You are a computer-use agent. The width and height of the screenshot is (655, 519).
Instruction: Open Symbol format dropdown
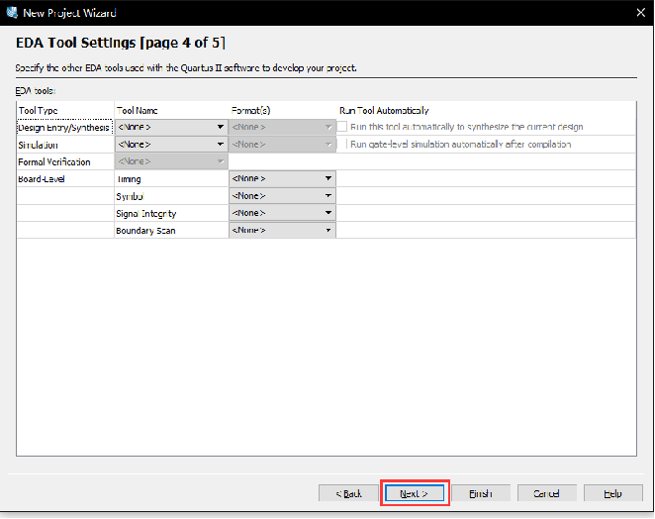pyautogui.click(x=282, y=196)
